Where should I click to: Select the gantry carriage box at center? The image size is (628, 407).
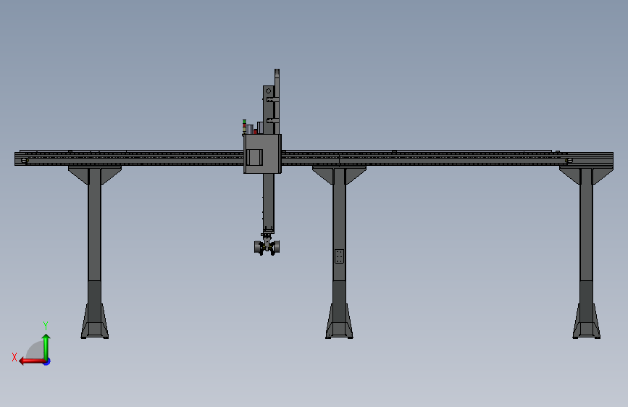click(262, 154)
